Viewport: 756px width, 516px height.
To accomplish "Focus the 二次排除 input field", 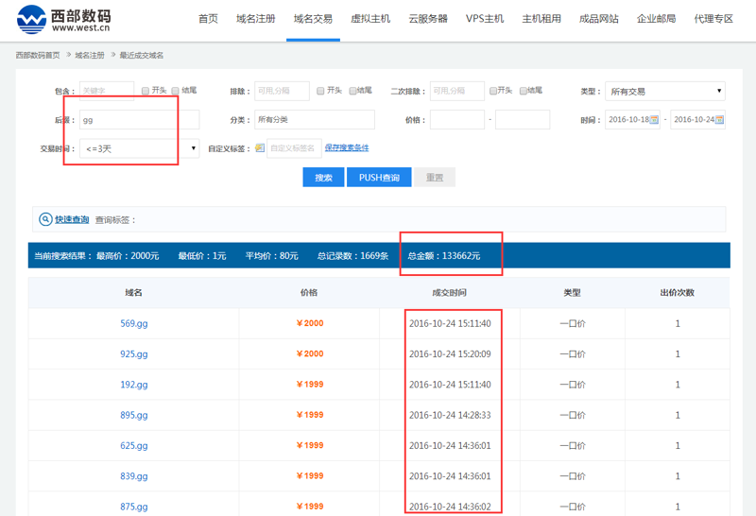I will [457, 91].
